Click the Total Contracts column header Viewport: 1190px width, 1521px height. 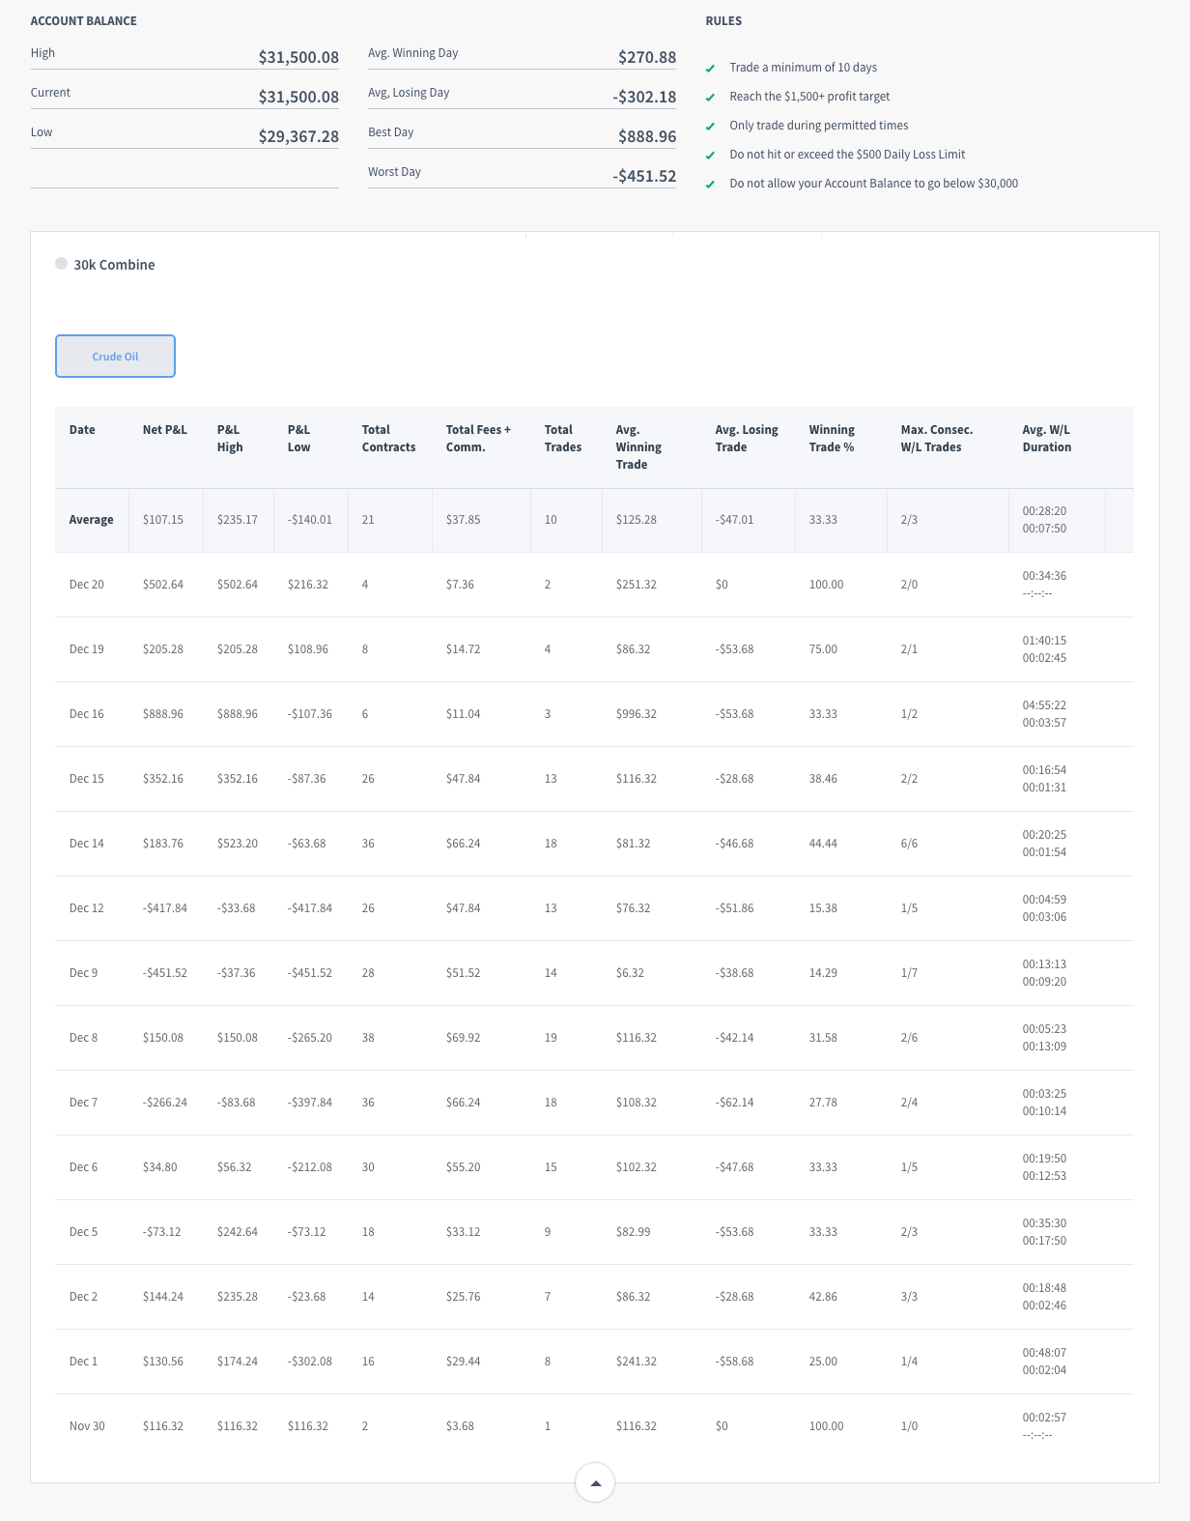388,439
